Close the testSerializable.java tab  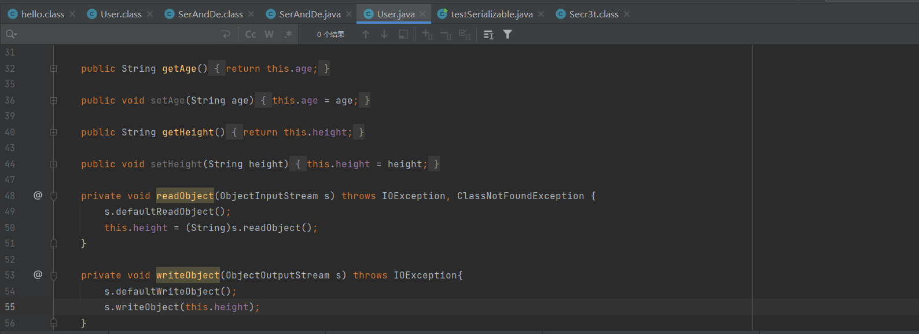click(541, 14)
